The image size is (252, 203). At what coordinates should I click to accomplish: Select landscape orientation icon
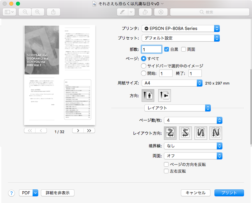(165, 96)
